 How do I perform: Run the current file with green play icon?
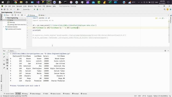[x=34, y=9]
